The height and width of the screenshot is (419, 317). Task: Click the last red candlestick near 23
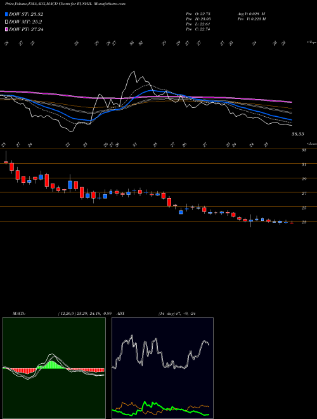click(292, 223)
